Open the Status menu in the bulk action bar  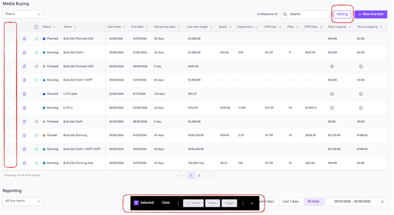point(193,203)
